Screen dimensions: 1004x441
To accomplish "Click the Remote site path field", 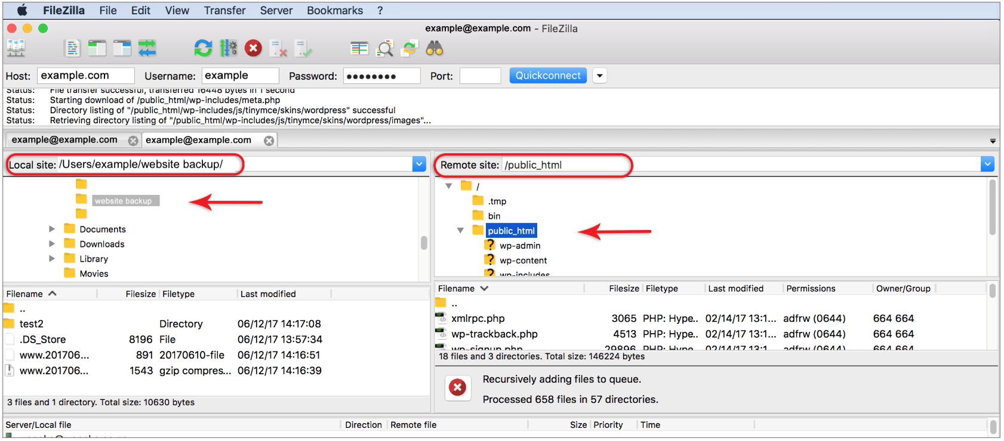I will 741,164.
